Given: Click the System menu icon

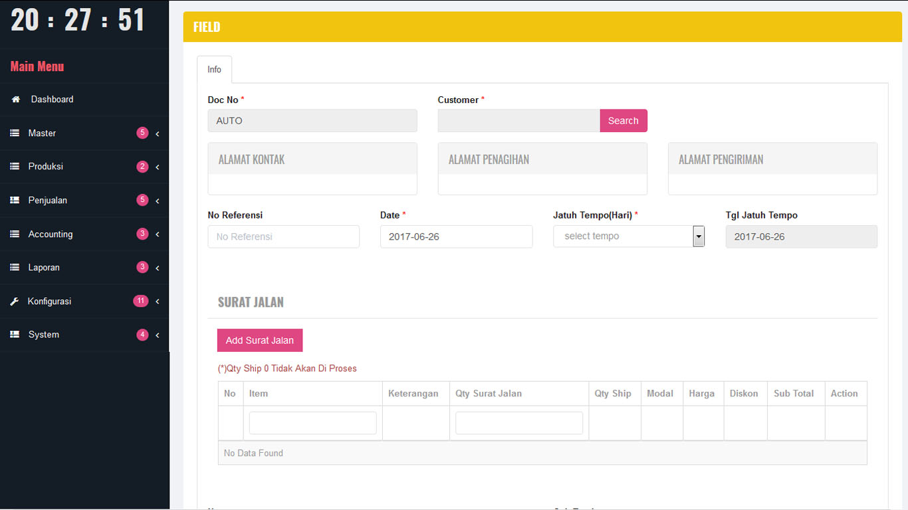Looking at the screenshot, I should click(x=15, y=335).
